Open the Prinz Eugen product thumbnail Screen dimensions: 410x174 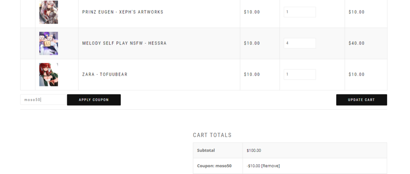pos(48,12)
